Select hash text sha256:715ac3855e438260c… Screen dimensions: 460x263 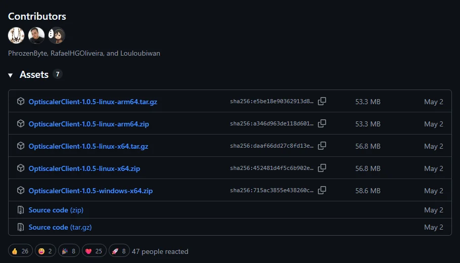click(x=271, y=191)
